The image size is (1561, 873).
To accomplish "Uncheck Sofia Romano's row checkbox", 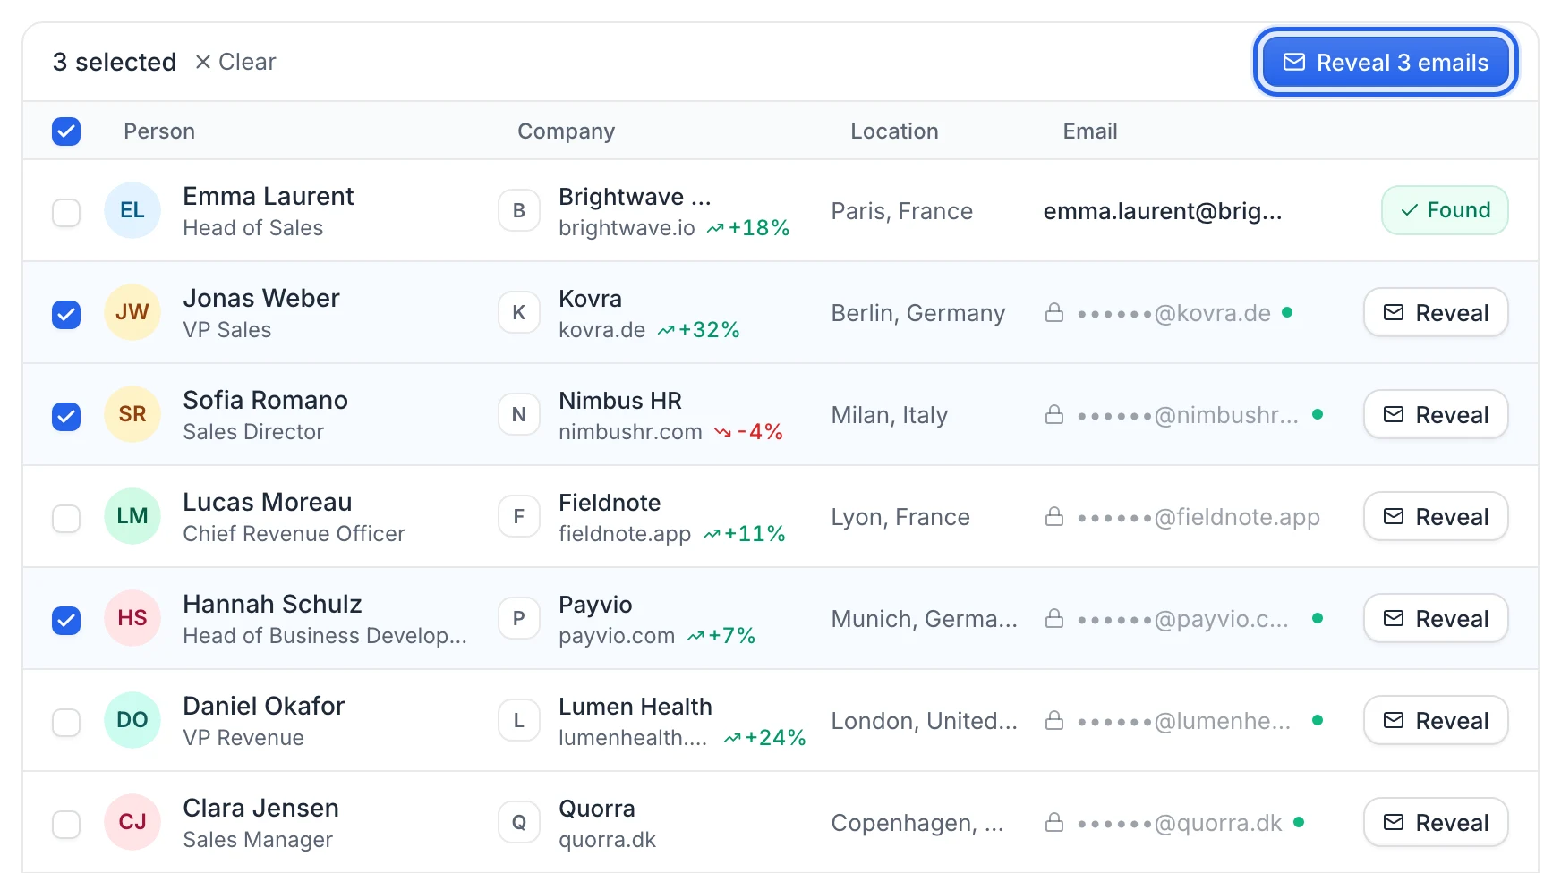I will pyautogui.click(x=66, y=417).
